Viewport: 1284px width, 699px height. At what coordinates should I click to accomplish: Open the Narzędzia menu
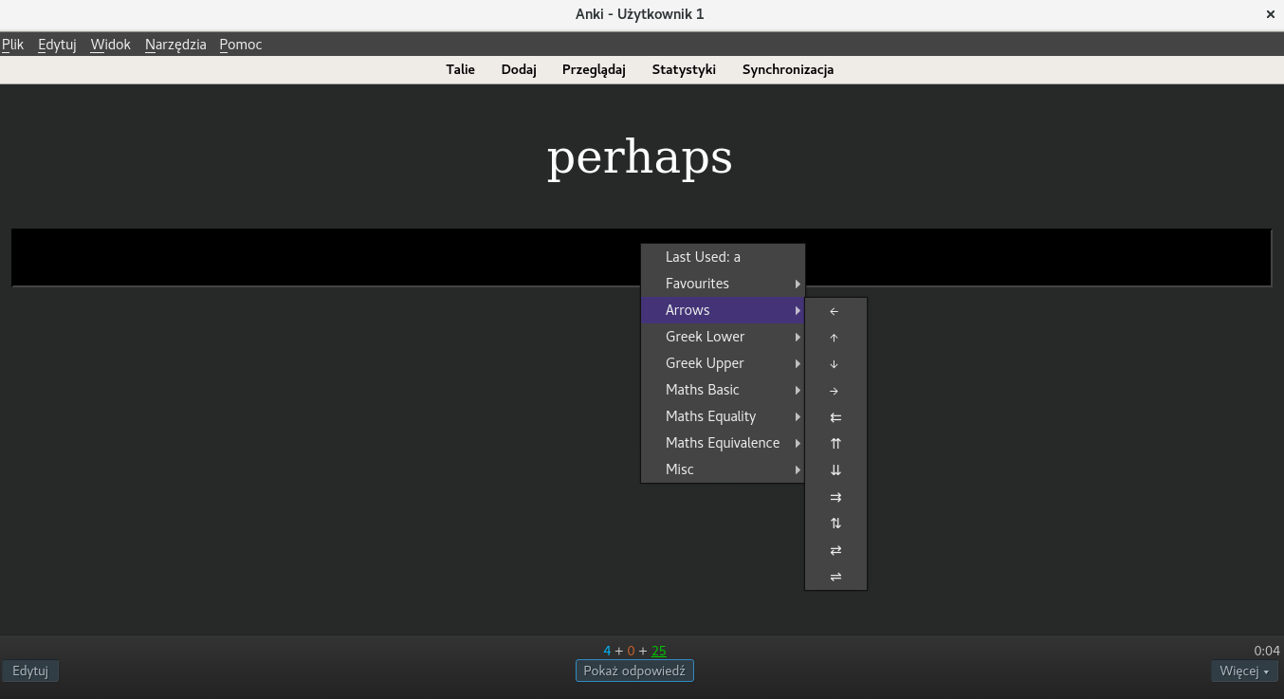(x=174, y=44)
